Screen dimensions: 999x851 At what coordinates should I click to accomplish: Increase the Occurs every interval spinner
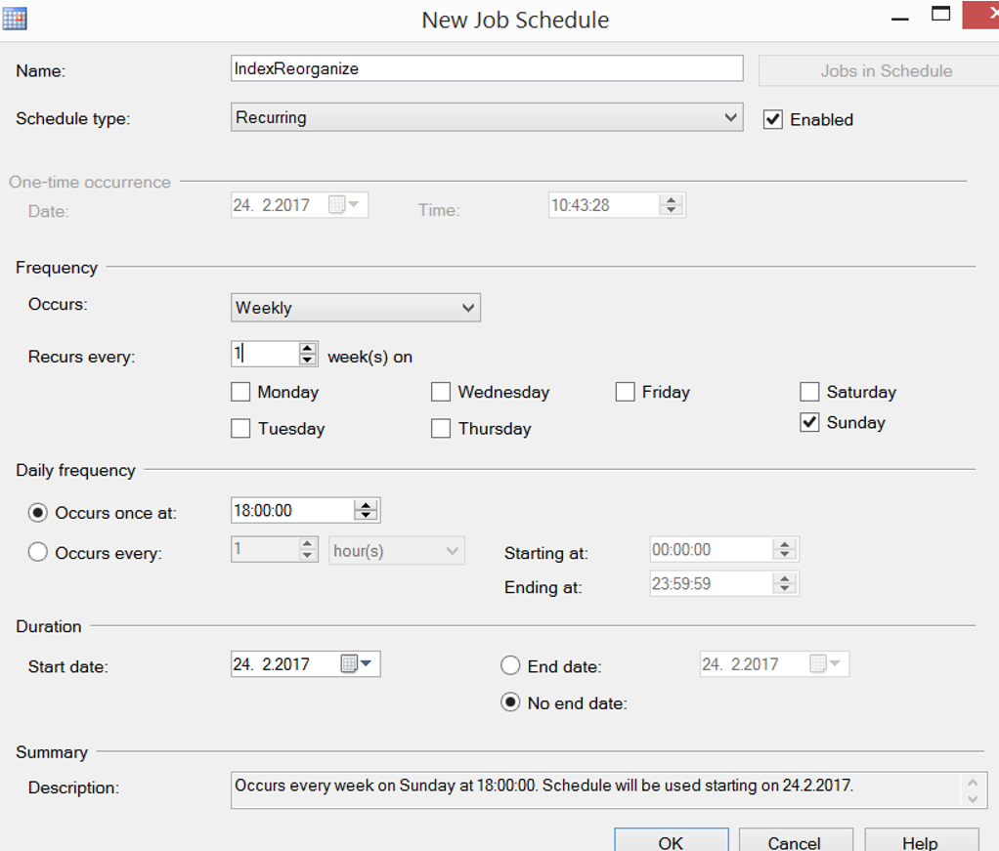pyautogui.click(x=308, y=544)
